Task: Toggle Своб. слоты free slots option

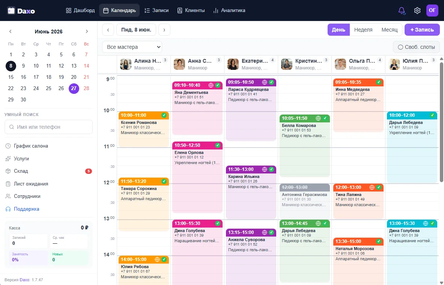Action: pyautogui.click(x=416, y=47)
